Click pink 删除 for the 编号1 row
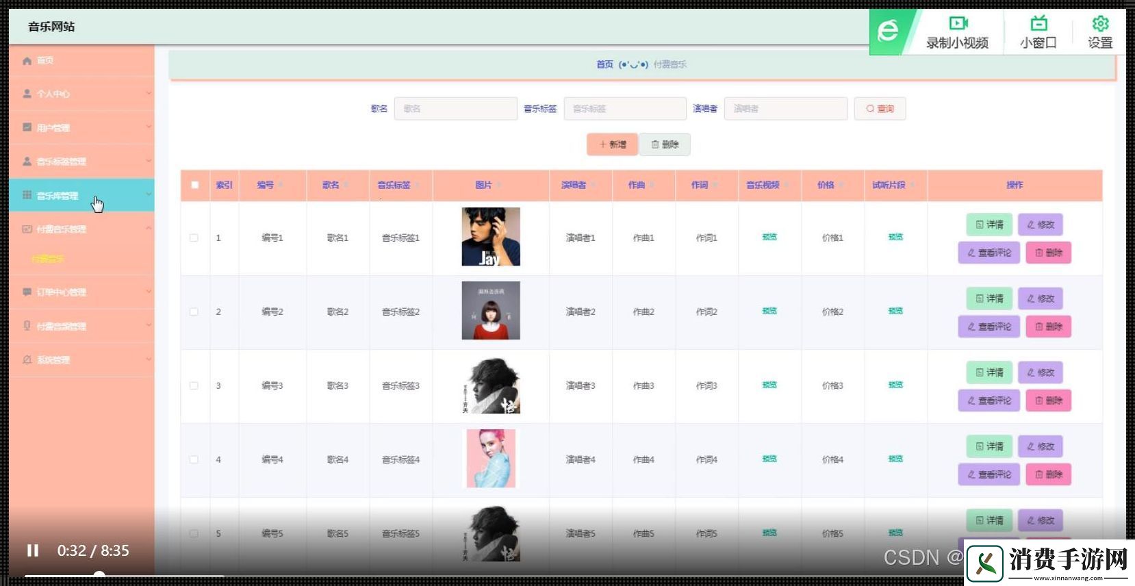Image resolution: width=1135 pixels, height=586 pixels. pos(1048,253)
